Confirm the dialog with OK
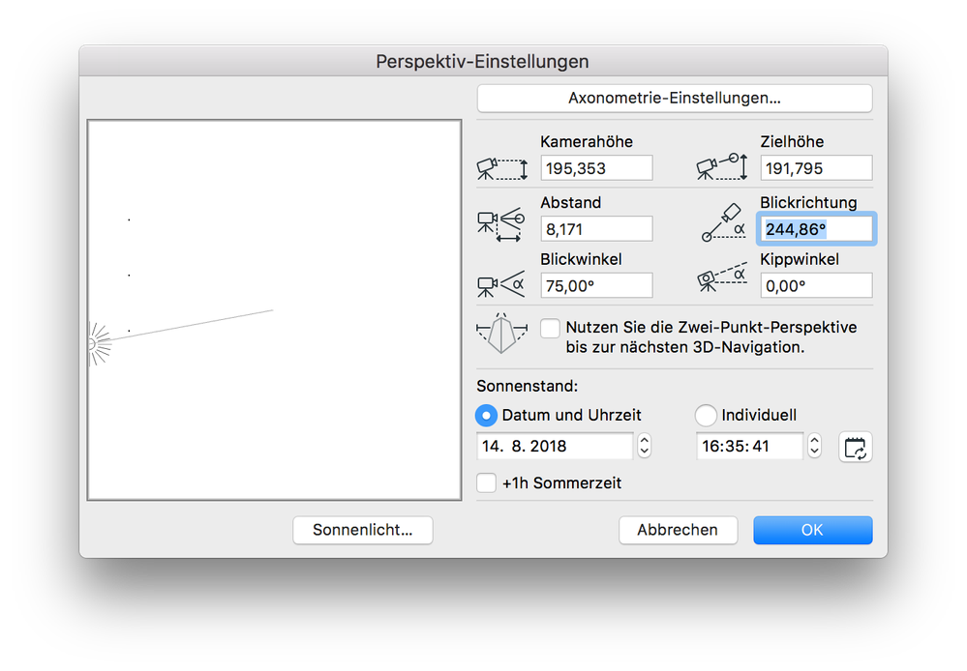The image size is (967, 671). (x=813, y=530)
